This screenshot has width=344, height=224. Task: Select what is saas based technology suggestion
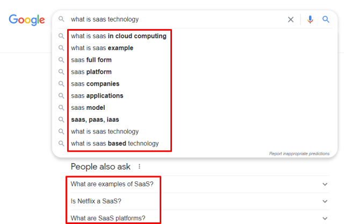coord(114,143)
